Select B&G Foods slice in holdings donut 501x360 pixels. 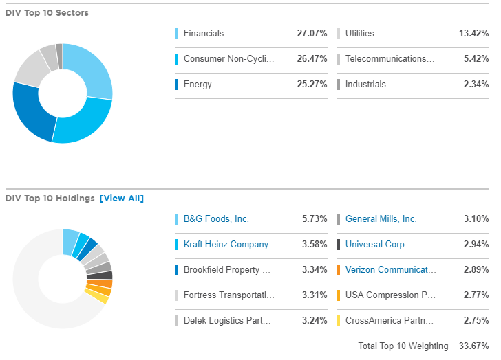(70, 241)
